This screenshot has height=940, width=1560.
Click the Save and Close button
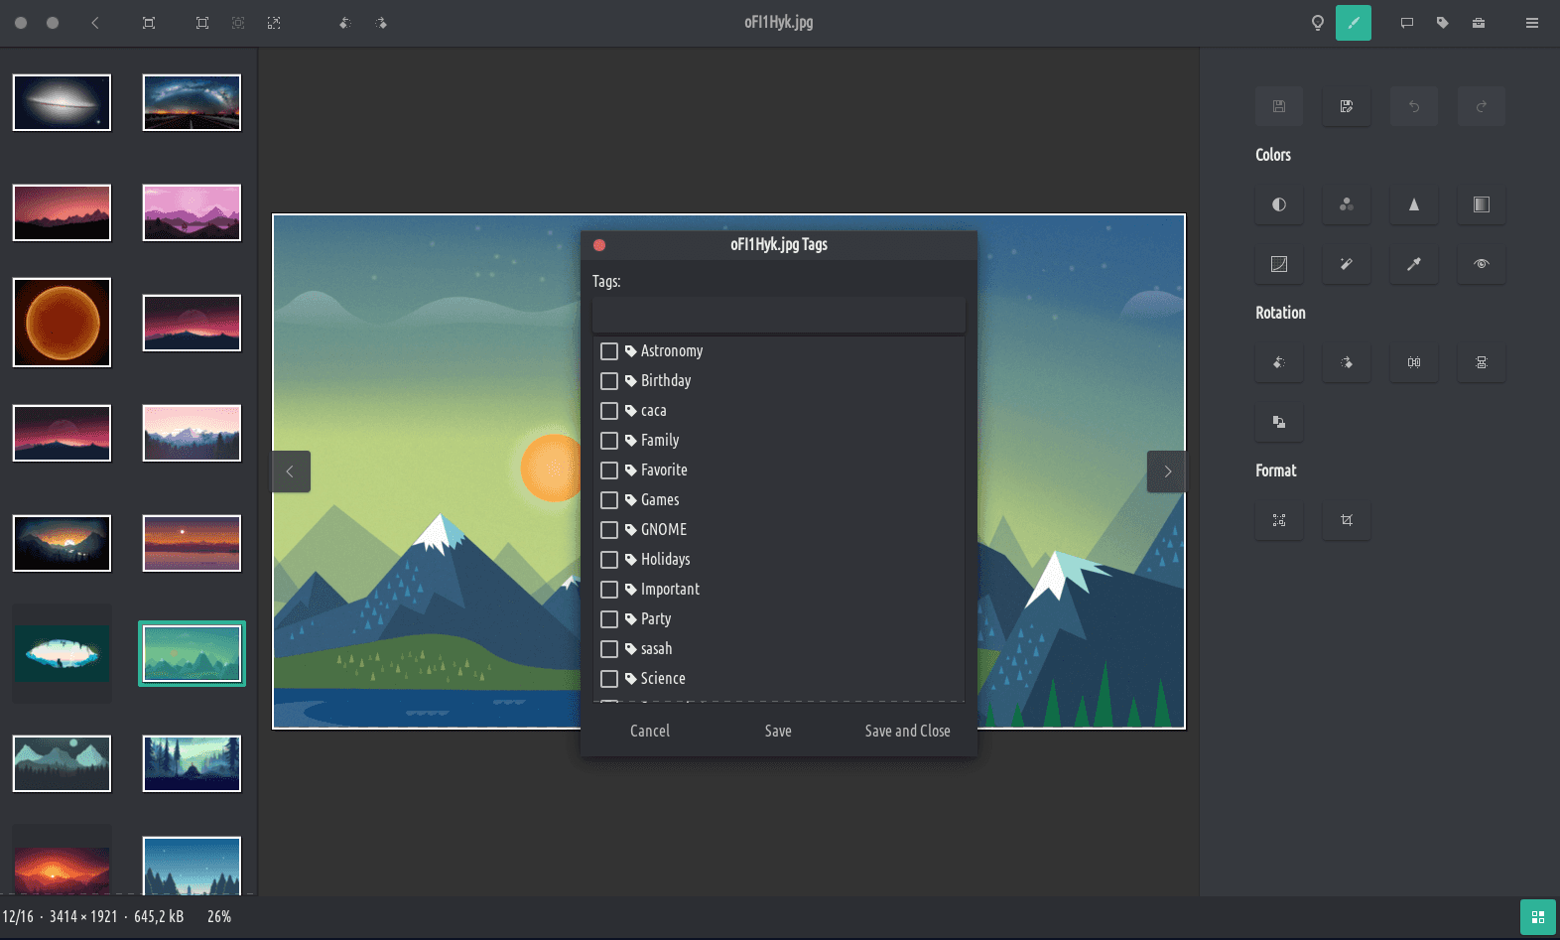pyautogui.click(x=907, y=731)
